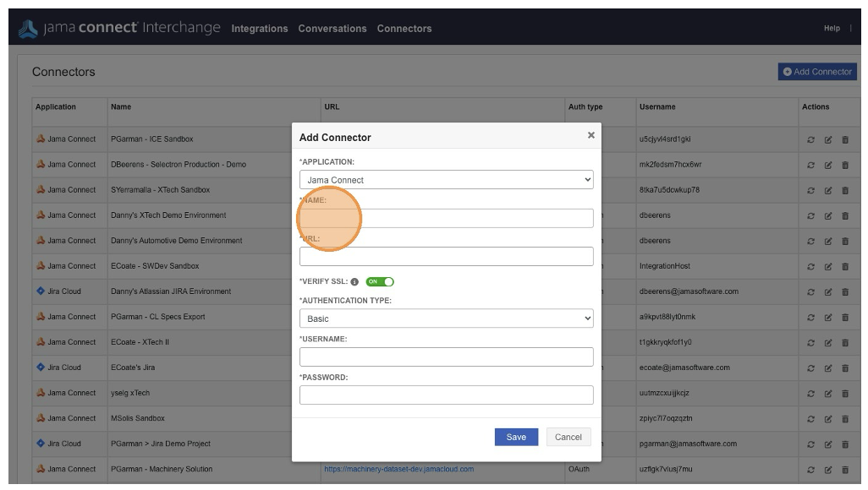Image resolution: width=868 pixels, height=490 pixels.
Task: Edit the PGarman - ICE Sandbox connector
Action: coord(828,139)
